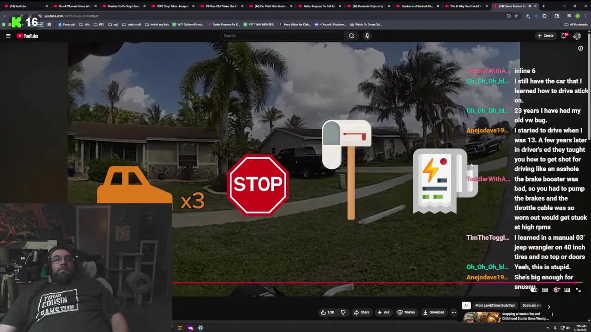Bookmark this page with the star
The height and width of the screenshot is (332, 591).
coord(516,16)
